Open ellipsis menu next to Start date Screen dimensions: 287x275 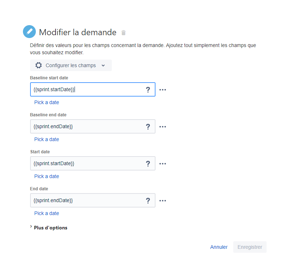tap(163, 164)
